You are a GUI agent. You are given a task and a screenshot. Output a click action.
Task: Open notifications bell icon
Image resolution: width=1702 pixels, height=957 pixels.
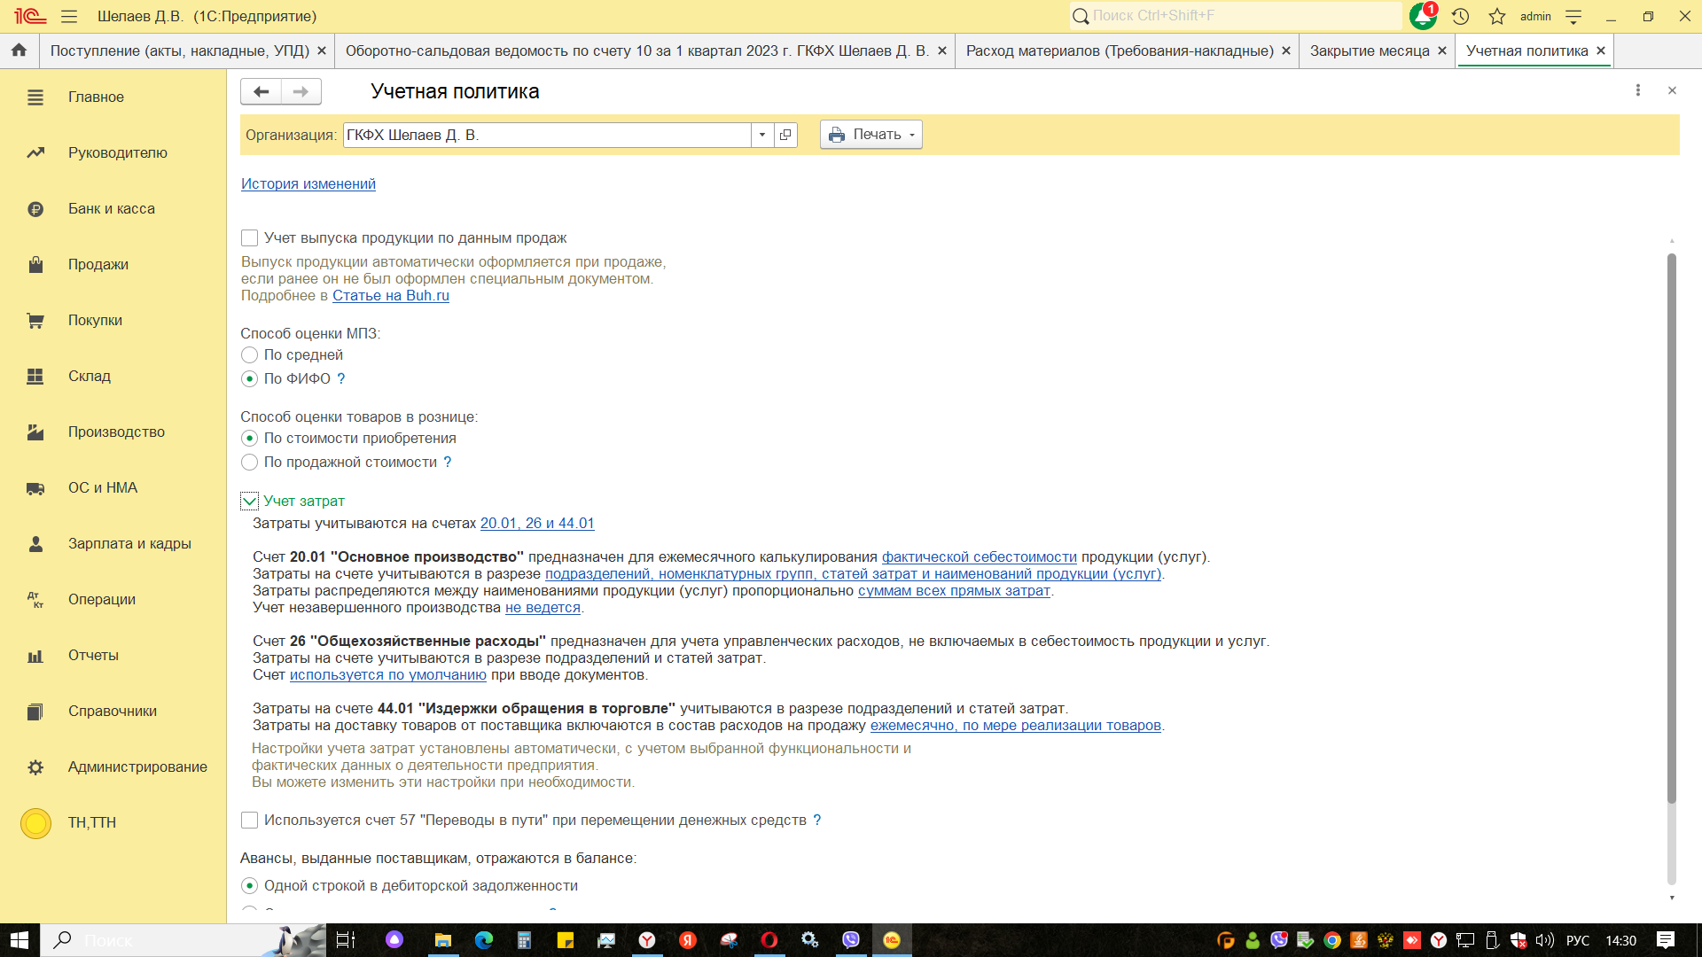[x=1422, y=16]
